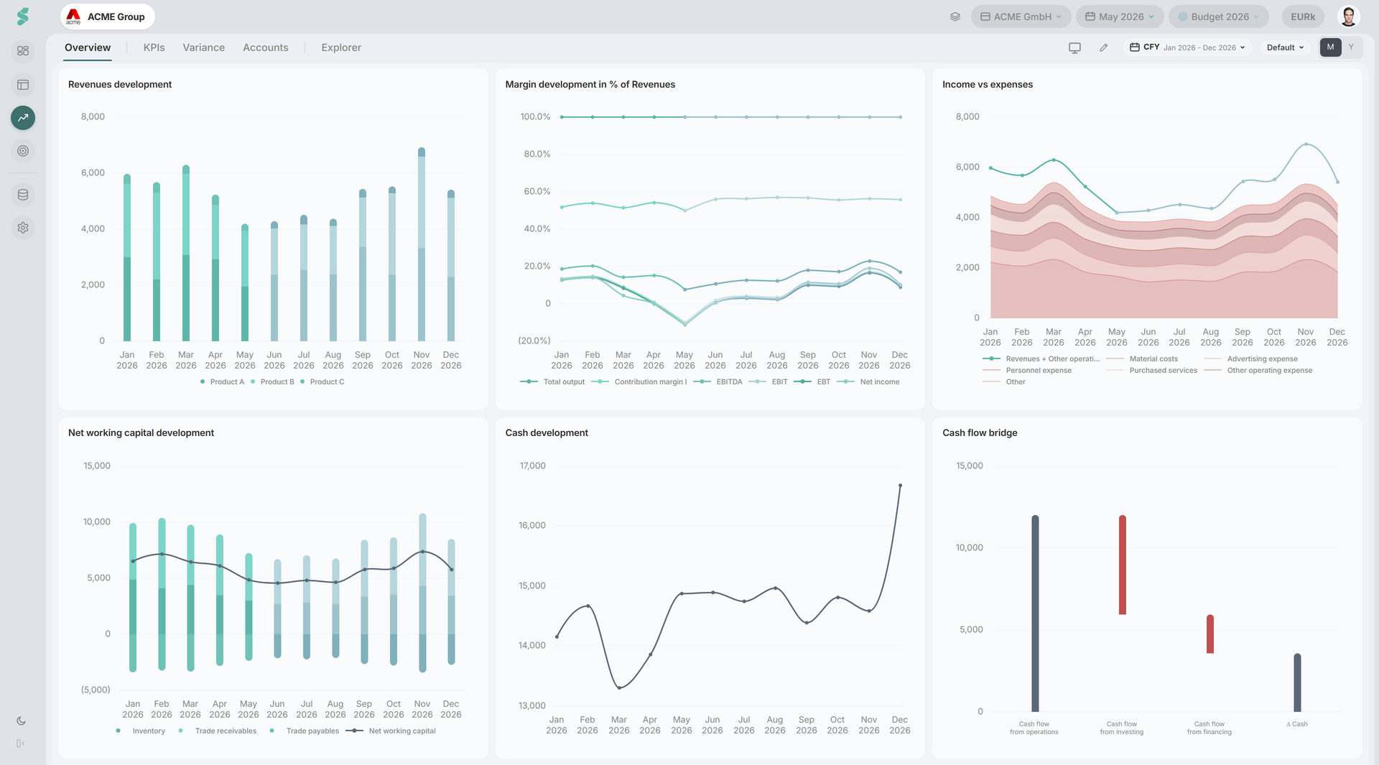This screenshot has width=1379, height=765.
Task: Click the layers stack icon in header
Action: coord(955,17)
